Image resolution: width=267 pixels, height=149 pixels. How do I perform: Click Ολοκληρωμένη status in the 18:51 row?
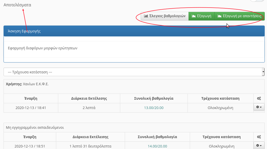(x=221, y=146)
